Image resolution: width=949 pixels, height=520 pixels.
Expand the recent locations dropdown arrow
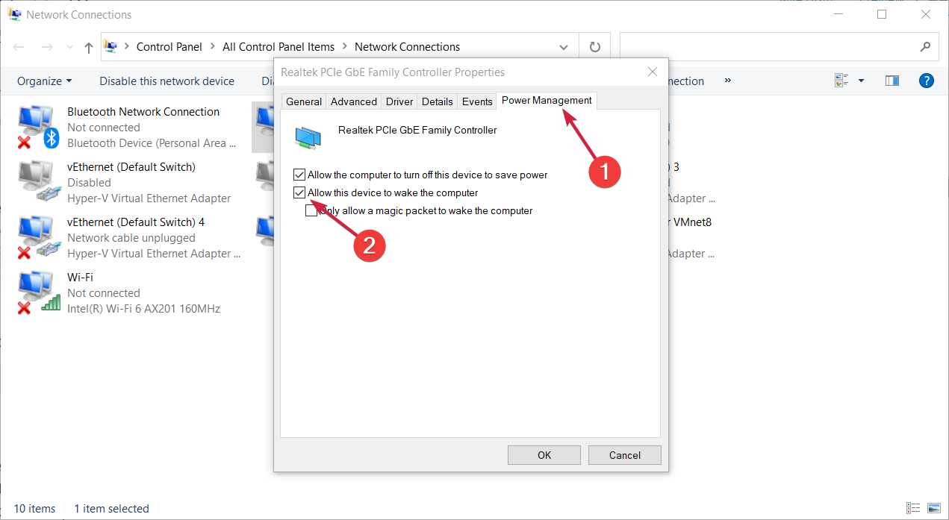69,47
